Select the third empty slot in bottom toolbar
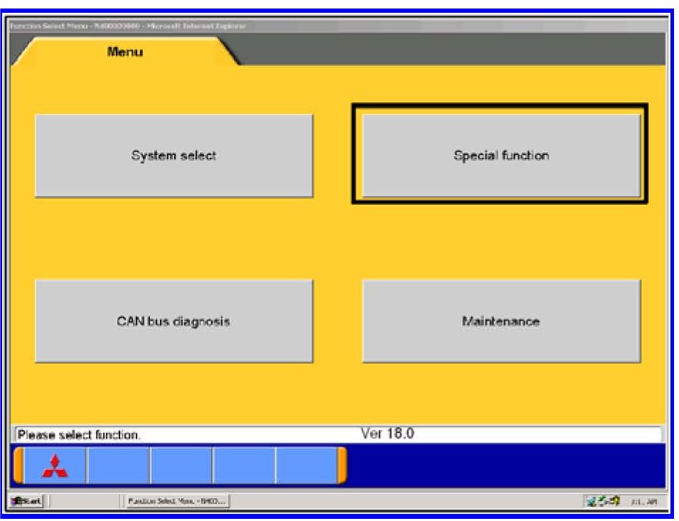The width and height of the screenshot is (679, 521). tap(244, 466)
